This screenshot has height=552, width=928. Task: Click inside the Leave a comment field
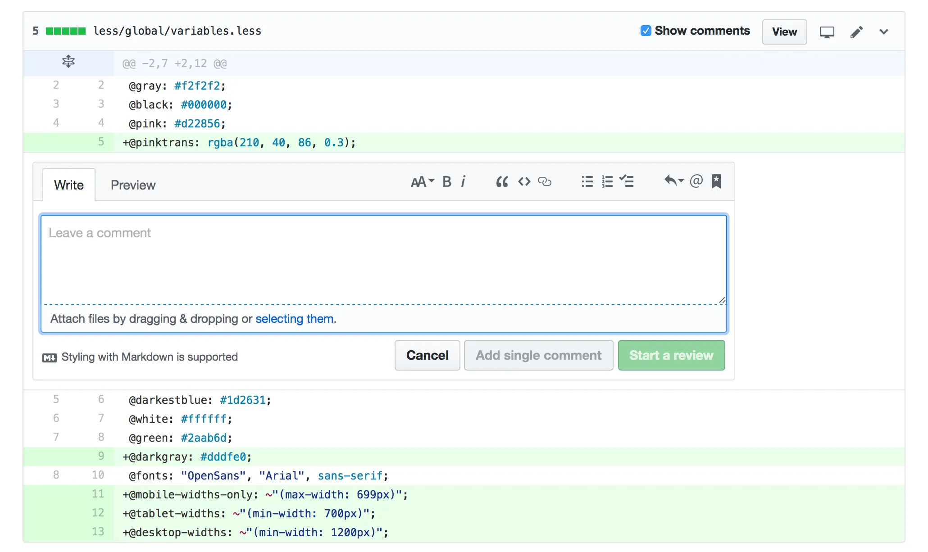coord(383,259)
